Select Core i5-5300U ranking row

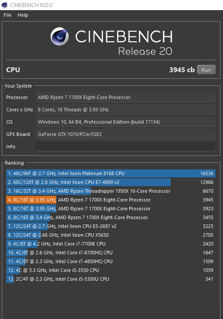(x=111, y=279)
